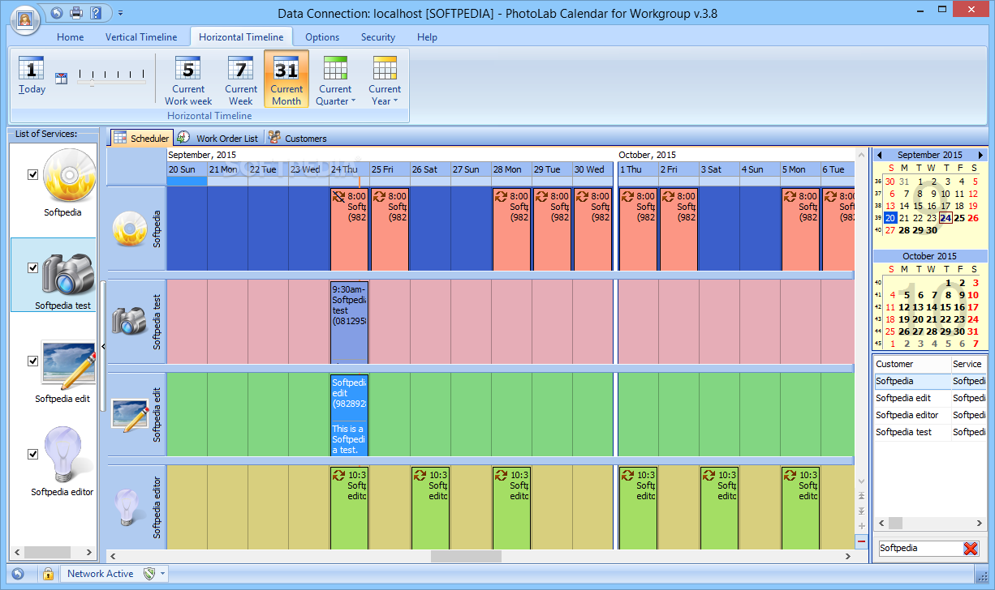Select the Softpedia disc service icon
This screenshot has height=590, width=995.
click(x=68, y=176)
